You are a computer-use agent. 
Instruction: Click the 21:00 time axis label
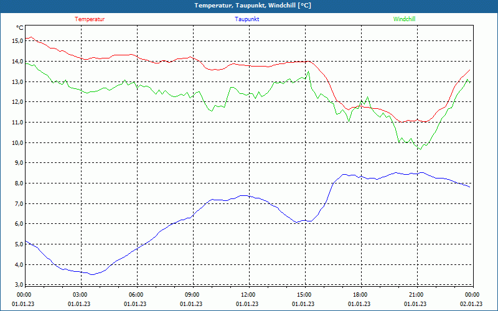tap(415, 295)
